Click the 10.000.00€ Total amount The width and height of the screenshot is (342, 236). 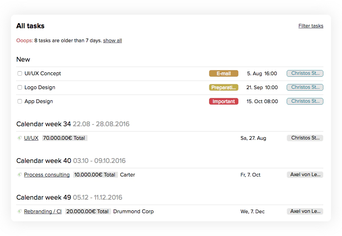[95, 175]
